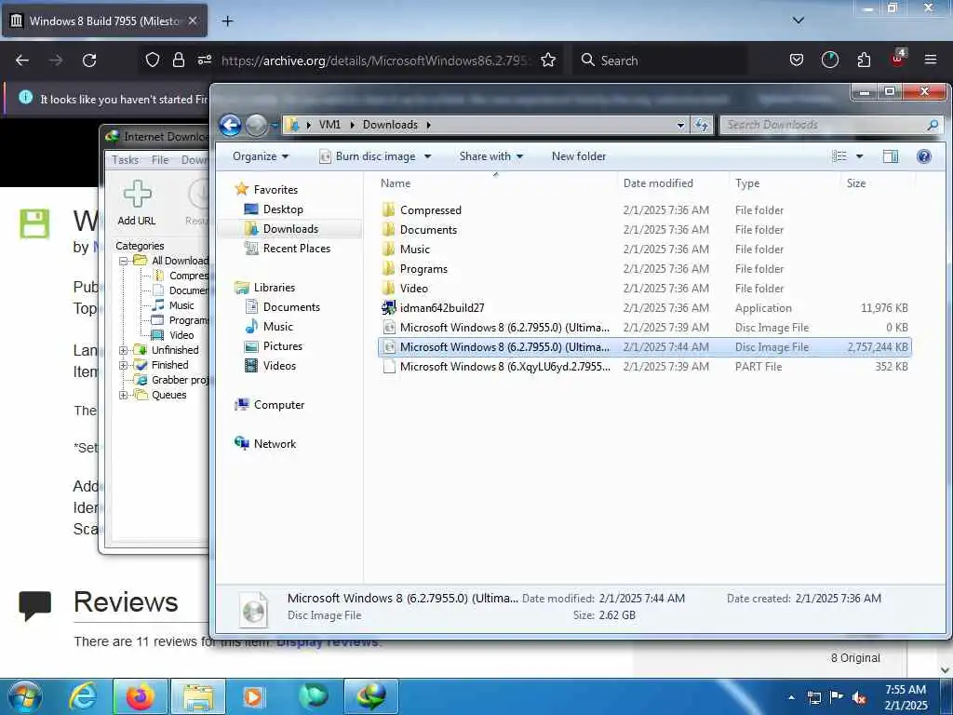Click the change view icon in Explorer

point(839,156)
